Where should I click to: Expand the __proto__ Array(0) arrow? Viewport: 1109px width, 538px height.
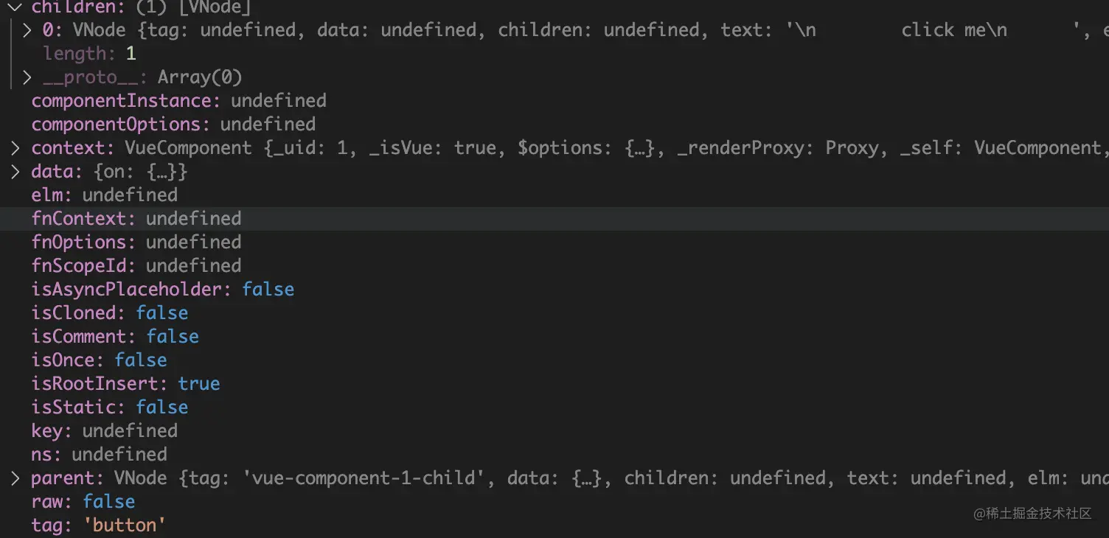[27, 77]
